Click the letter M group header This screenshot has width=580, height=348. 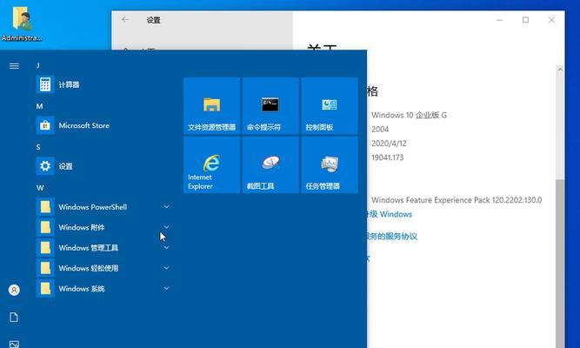tap(39, 106)
